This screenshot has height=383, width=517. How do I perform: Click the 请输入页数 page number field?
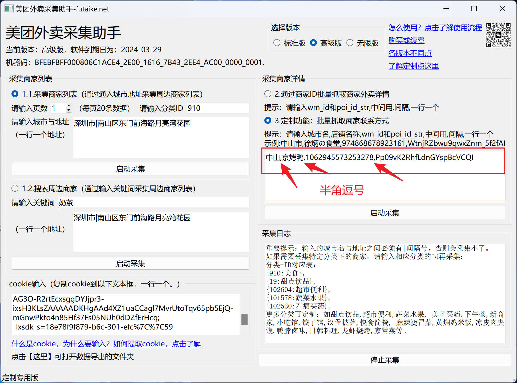point(59,108)
